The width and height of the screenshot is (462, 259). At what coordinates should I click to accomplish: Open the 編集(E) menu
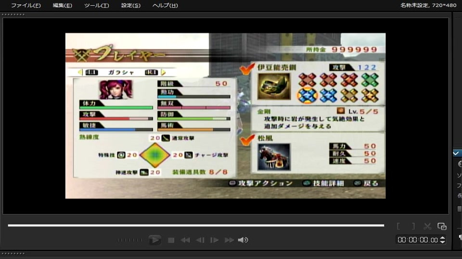click(x=62, y=5)
